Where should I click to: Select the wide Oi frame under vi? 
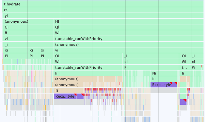[88, 56]
